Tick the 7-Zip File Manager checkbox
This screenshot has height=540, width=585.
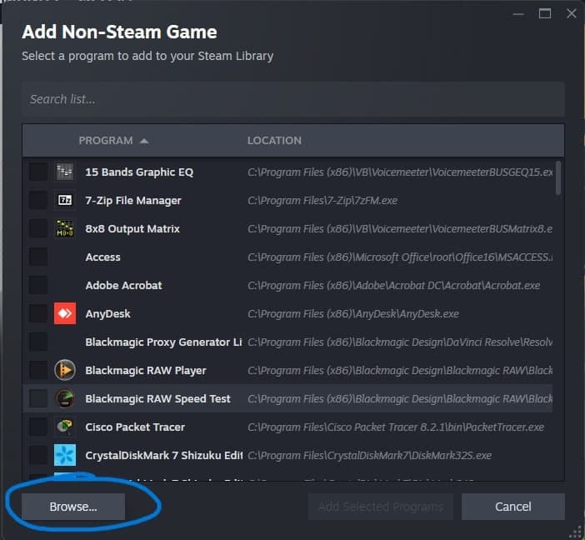pos(38,200)
